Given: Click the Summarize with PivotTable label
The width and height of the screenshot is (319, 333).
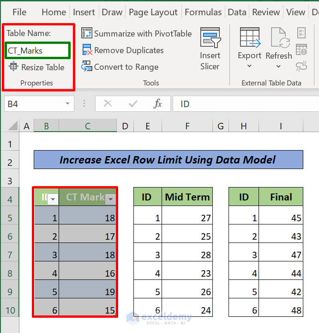Looking at the screenshot, I should click(x=143, y=34).
